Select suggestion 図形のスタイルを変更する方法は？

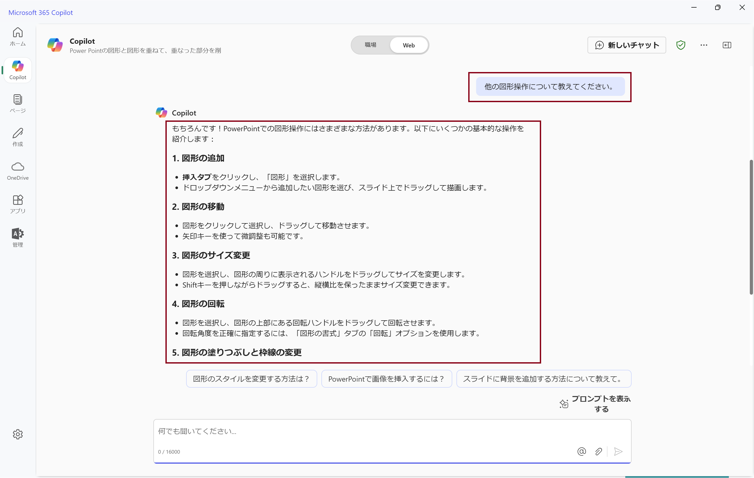[251, 379]
